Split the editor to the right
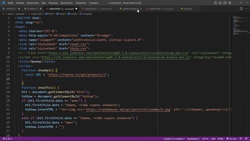Viewport: 250px width, 141px height. [241, 9]
